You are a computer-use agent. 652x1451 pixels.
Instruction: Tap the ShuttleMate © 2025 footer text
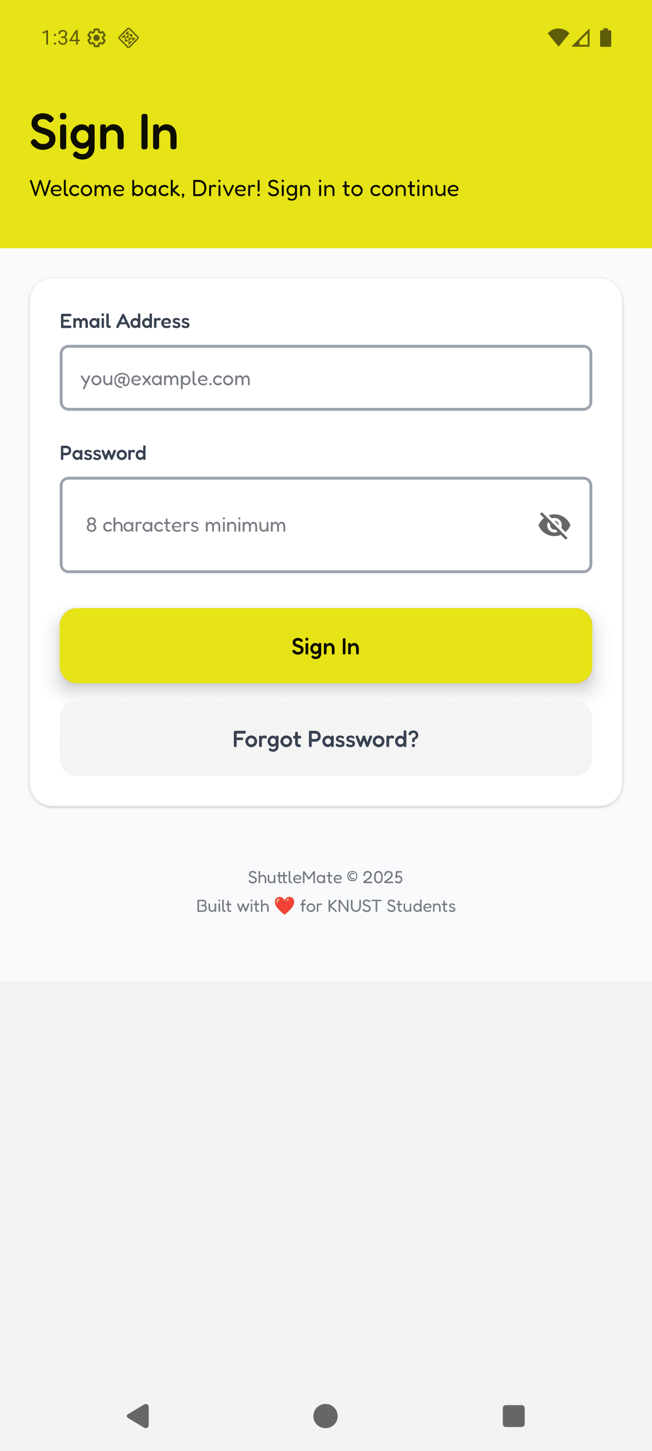(x=326, y=877)
